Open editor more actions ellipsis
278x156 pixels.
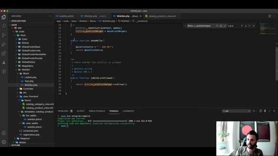pyautogui.click(x=274, y=16)
